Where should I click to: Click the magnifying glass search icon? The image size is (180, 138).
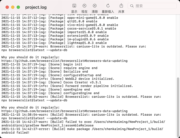point(132,6)
